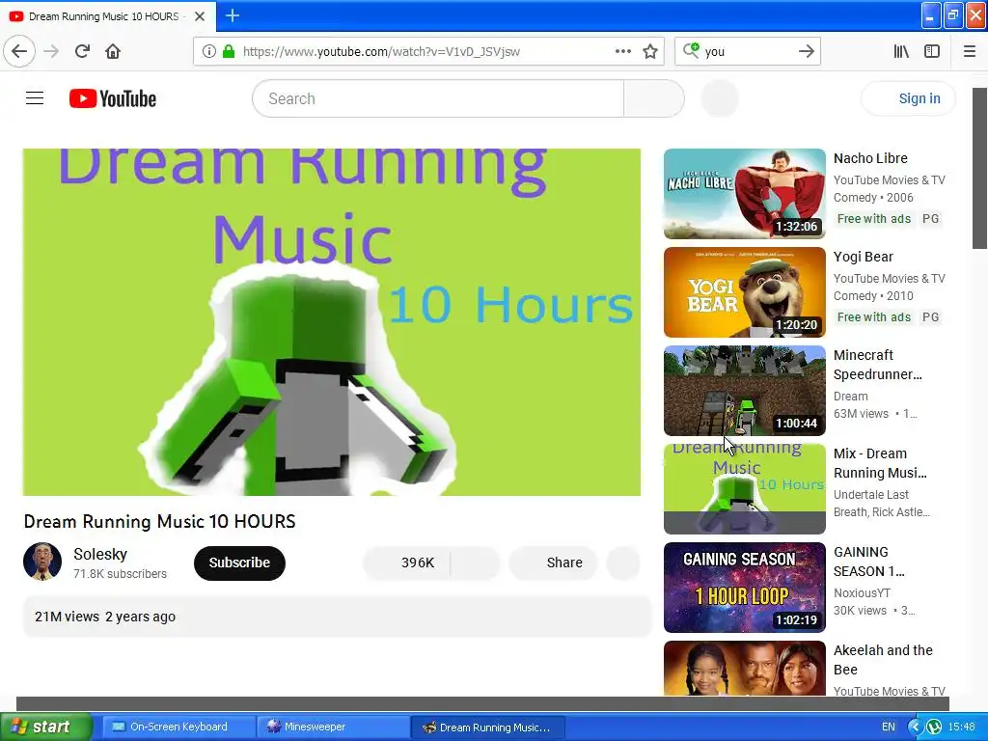Click the taskbar clock showing 15:48

[x=962, y=727]
